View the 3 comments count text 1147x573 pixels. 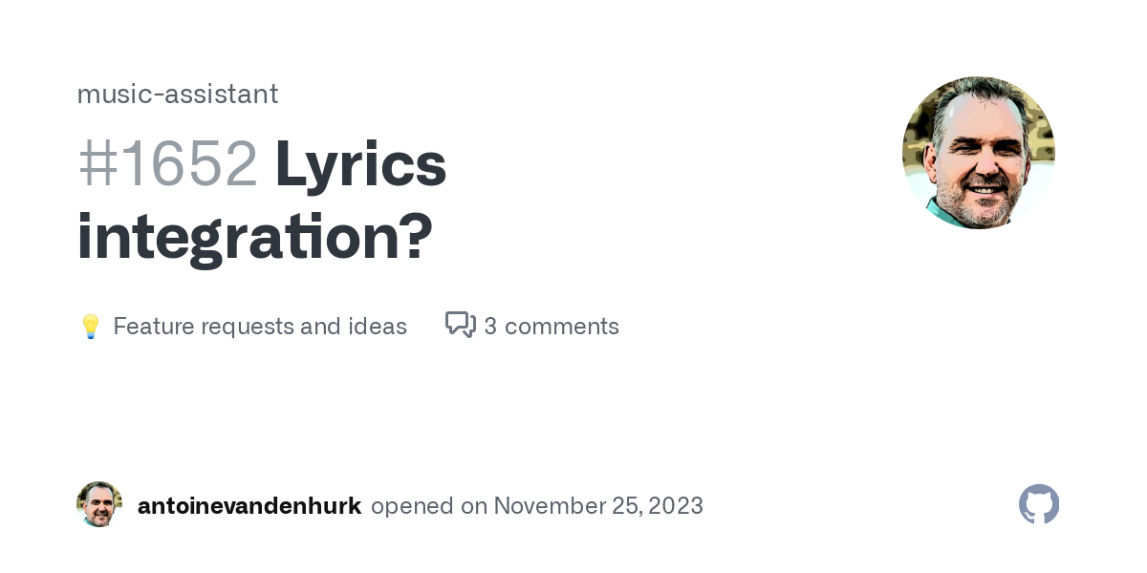click(x=552, y=327)
